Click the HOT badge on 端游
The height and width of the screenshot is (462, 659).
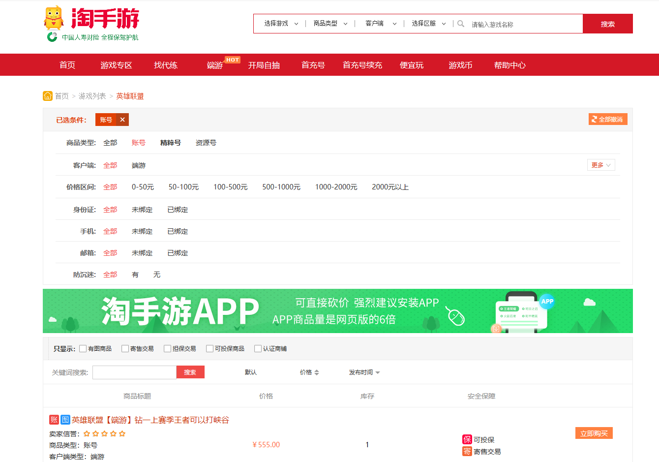pyautogui.click(x=233, y=60)
